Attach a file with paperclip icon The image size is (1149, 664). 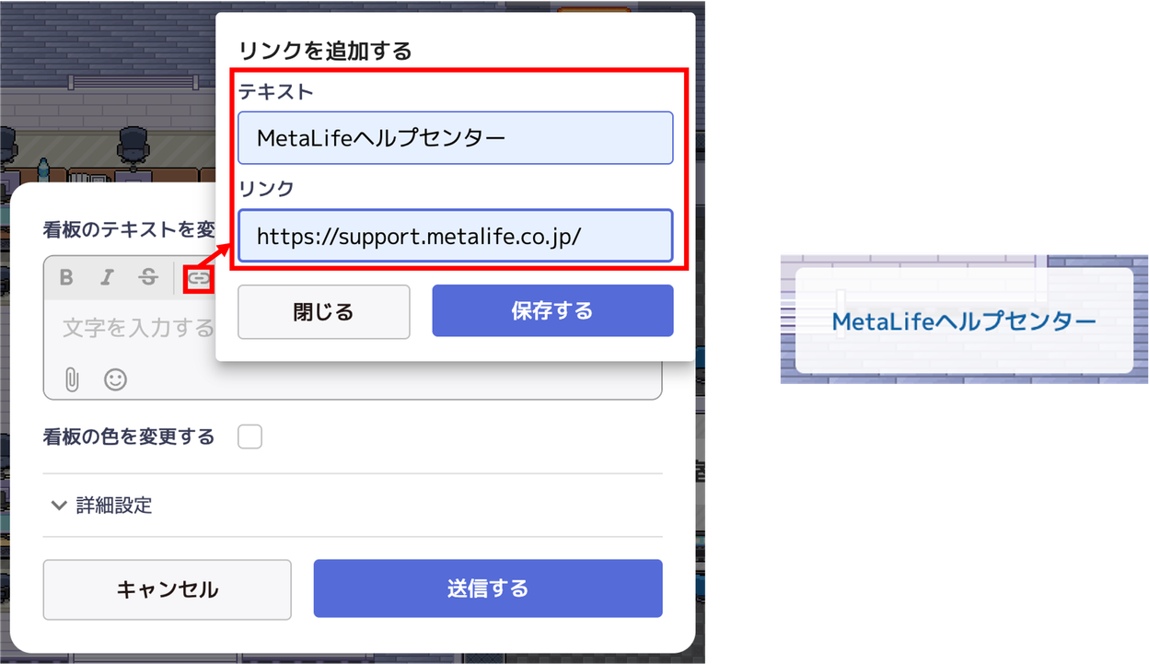pyautogui.click(x=72, y=379)
